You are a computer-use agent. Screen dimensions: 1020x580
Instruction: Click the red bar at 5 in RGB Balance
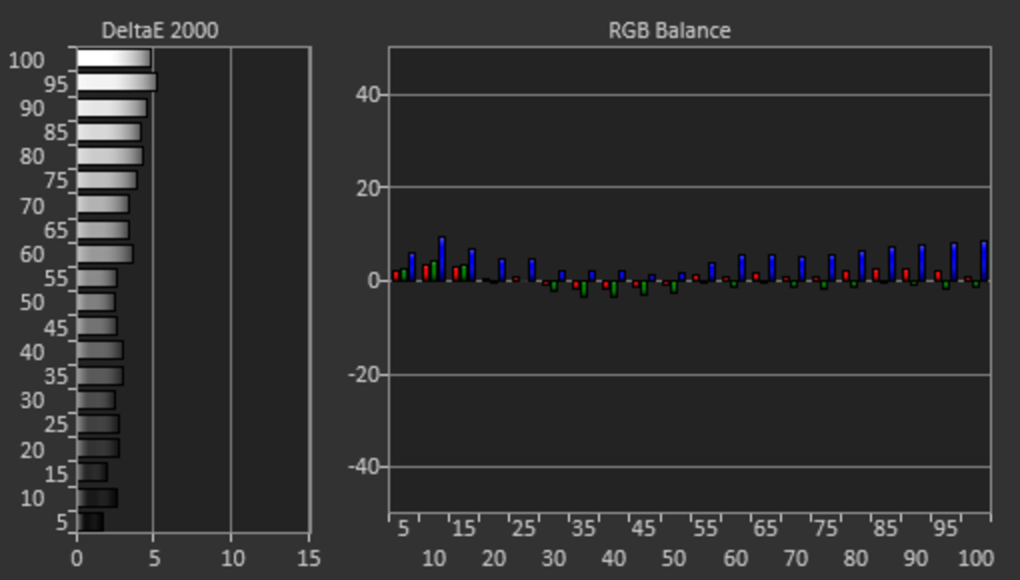click(x=396, y=276)
